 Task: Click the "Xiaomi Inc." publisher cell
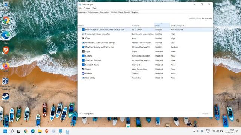pos(136,78)
